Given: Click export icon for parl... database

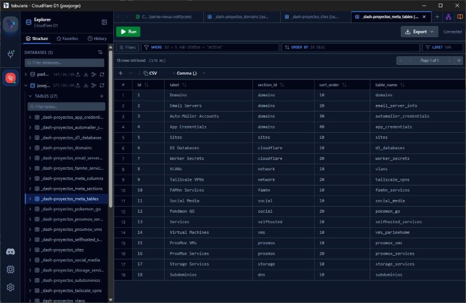Looking at the screenshot, I should tap(78, 75).
